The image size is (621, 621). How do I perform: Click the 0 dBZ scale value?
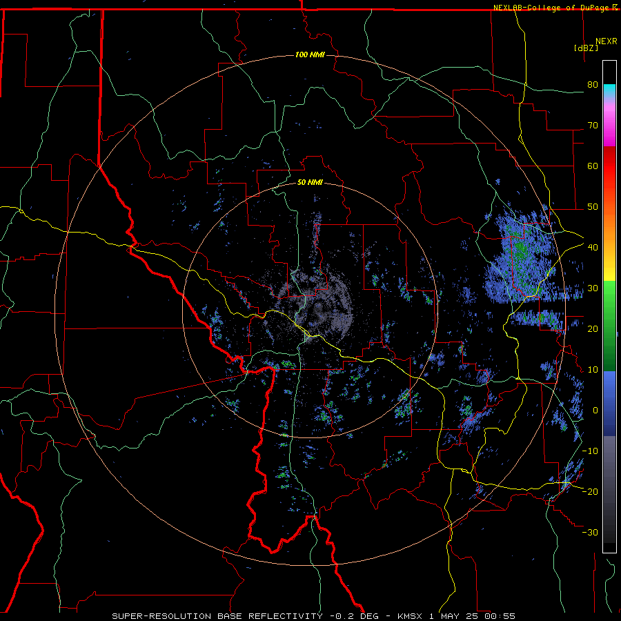click(x=595, y=411)
